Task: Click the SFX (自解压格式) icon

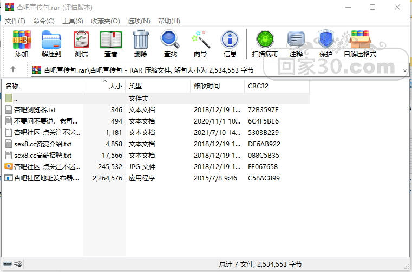Action: click(360, 40)
